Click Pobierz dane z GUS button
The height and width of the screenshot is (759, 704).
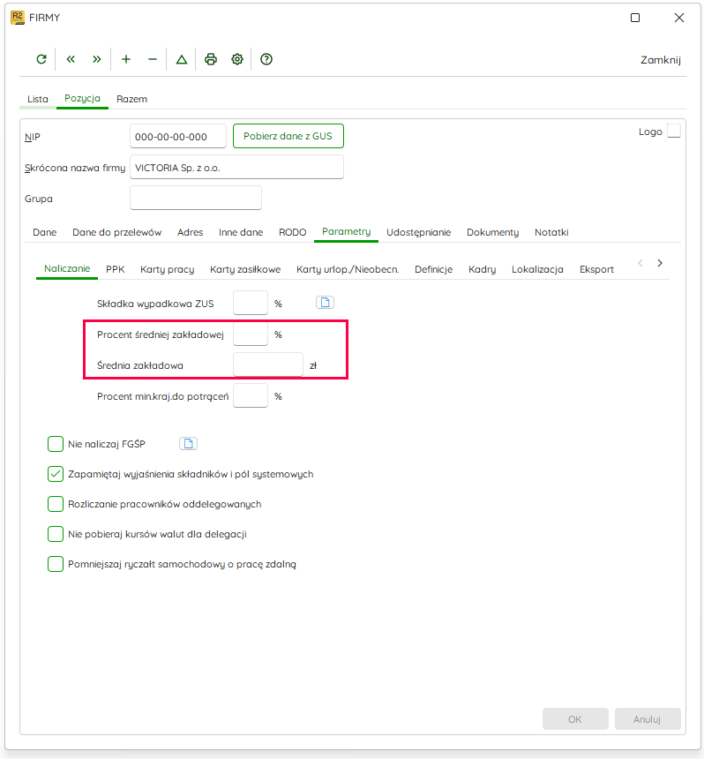coord(288,136)
